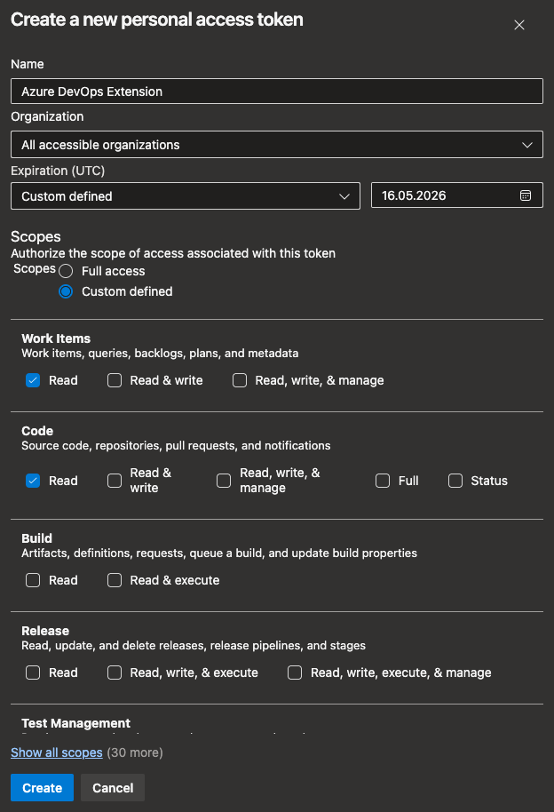554x812 pixels.
Task: Check Work Items Read, write, & manage
Action: [239, 380]
